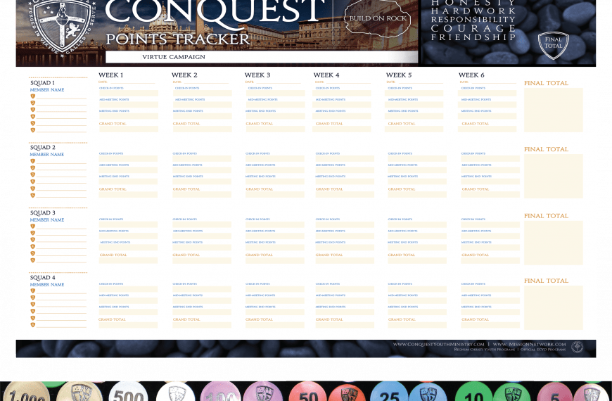Viewport: 612px width, 401px height.
Task: Click the Build on Rock stone emblem
Action: tap(377, 19)
